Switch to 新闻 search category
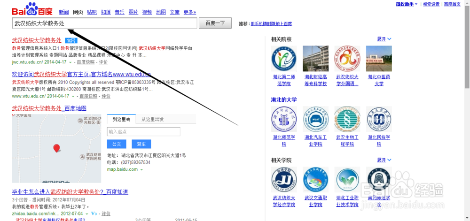 tap(64, 12)
